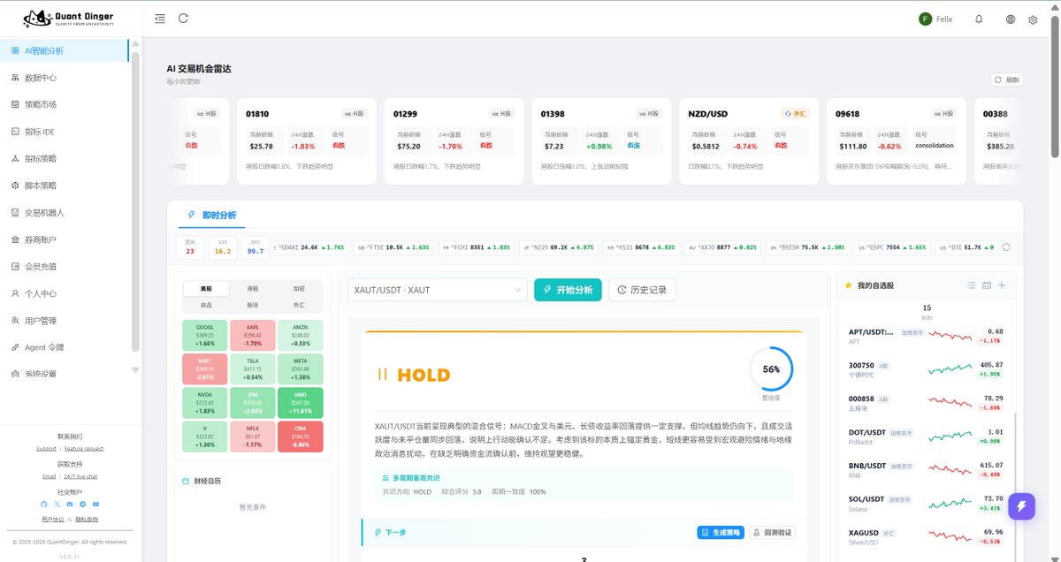Viewport: 1061px width, 562px height.
Task: Select the 商品 heatmap tab
Action: tap(206, 304)
